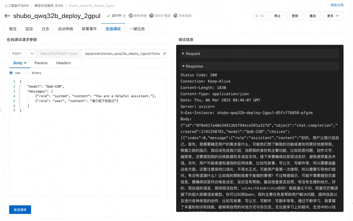353x221 pixels.
Task: Click the dedicated network (专有网络) icon
Action: (176, 16)
